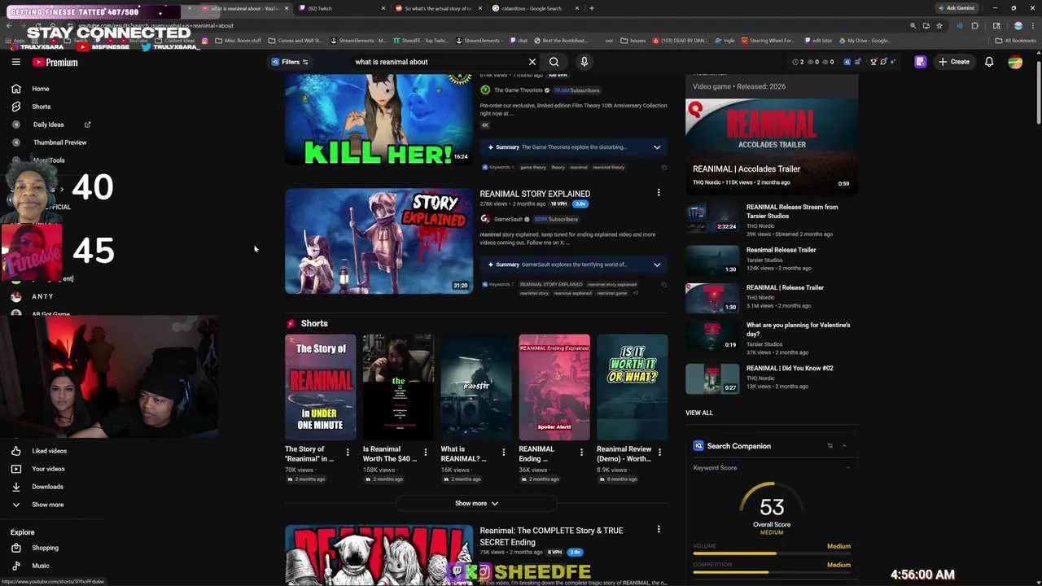Image resolution: width=1042 pixels, height=586 pixels.
Task: Expand the Game Theorists video summary
Action: (657, 147)
